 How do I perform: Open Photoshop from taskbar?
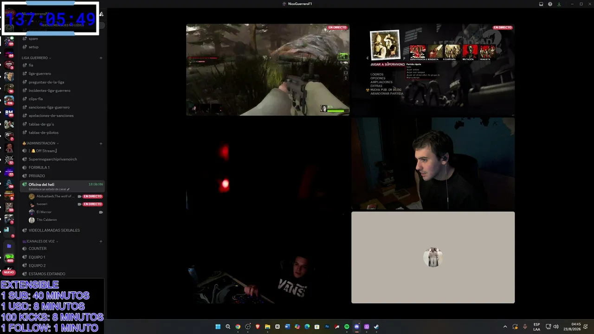click(x=327, y=327)
